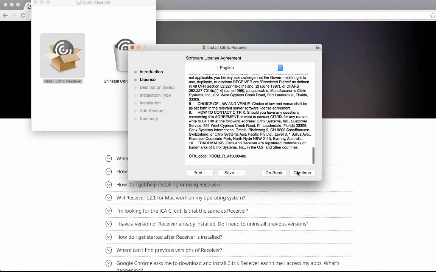
Task: Click the Add Account step
Action: coord(152,110)
